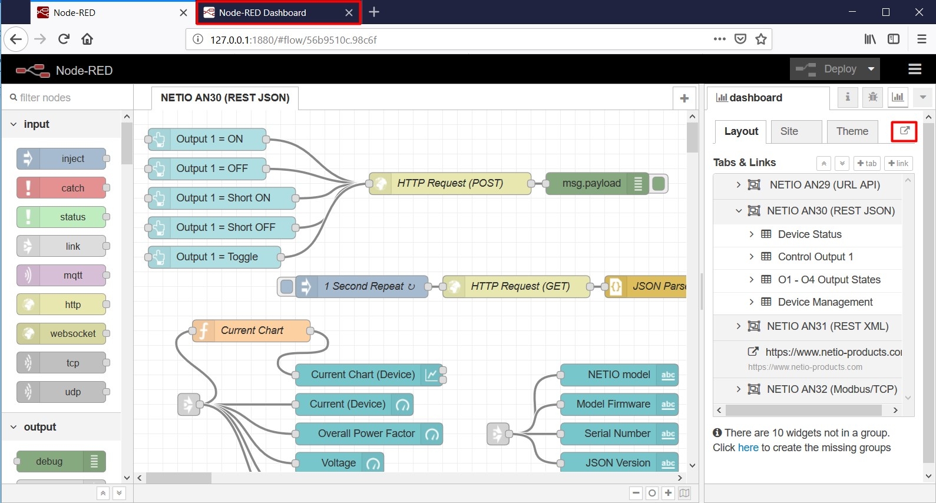Switch to the Site tab
The width and height of the screenshot is (936, 503).
[x=789, y=131]
